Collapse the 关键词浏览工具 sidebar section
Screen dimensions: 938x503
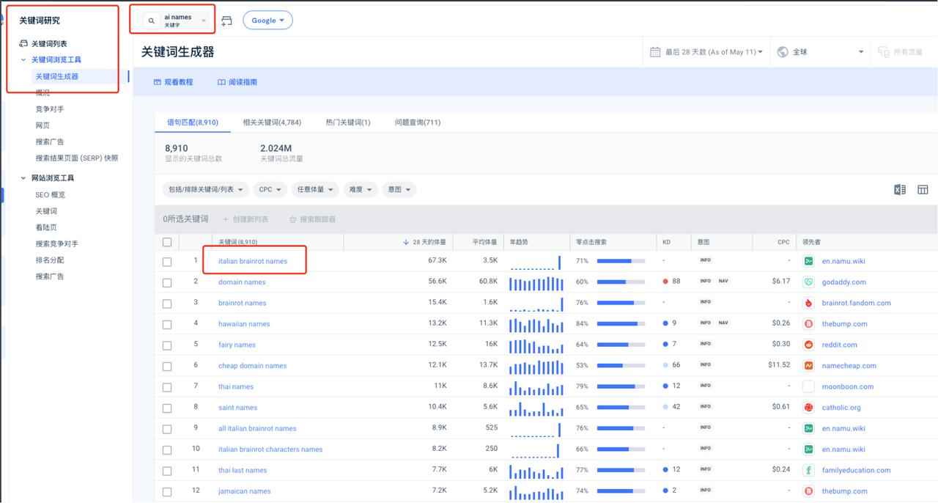[x=23, y=60]
